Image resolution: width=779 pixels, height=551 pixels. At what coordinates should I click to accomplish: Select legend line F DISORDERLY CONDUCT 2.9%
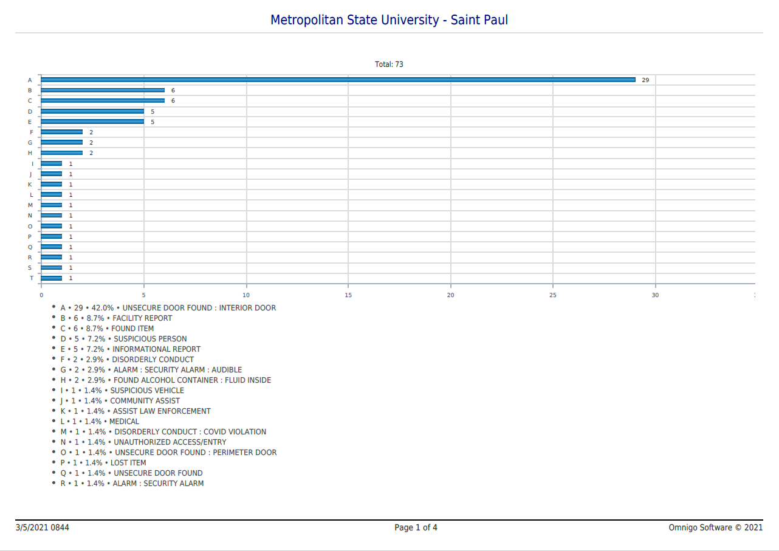[x=127, y=360]
